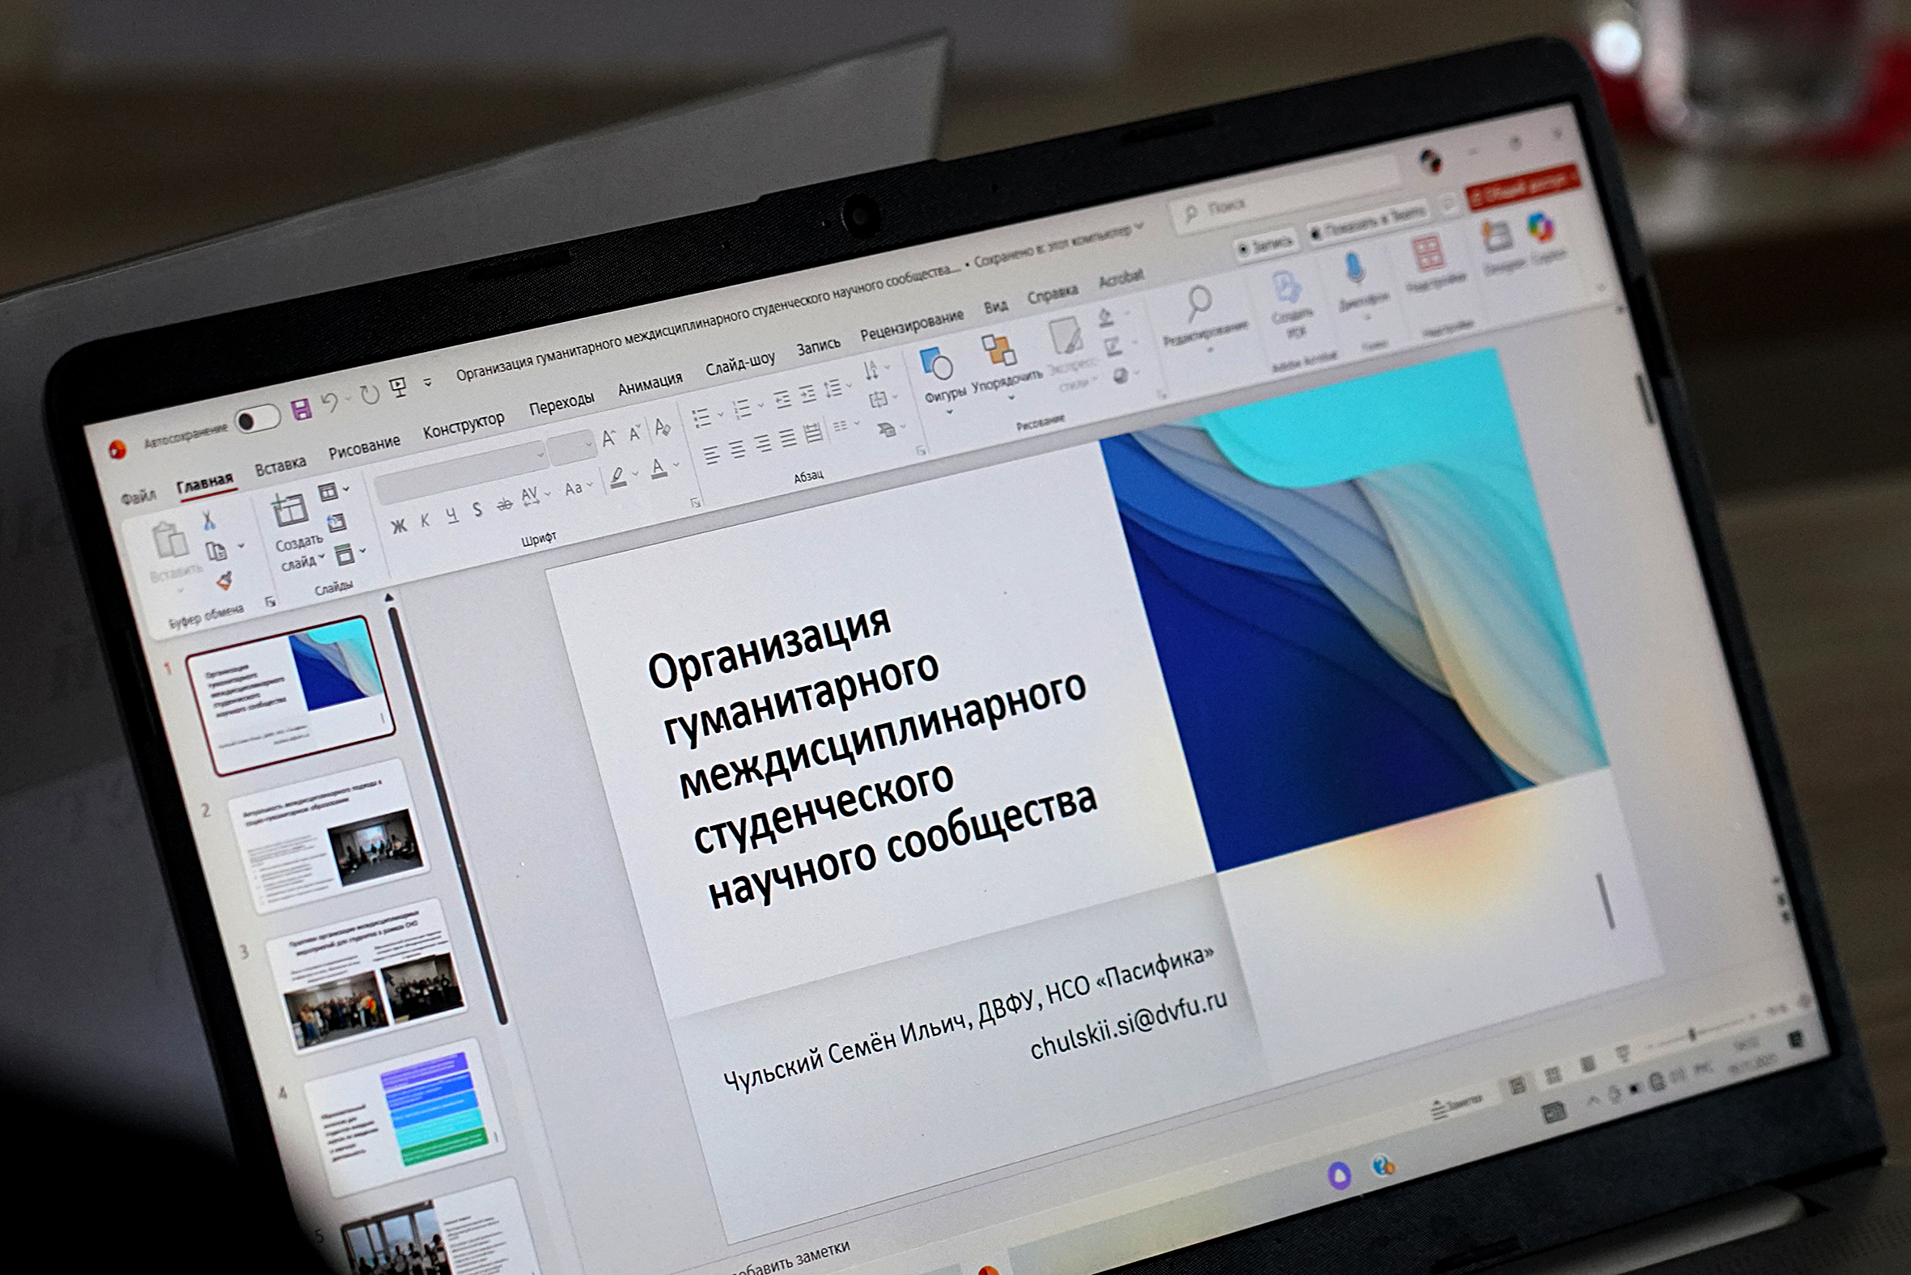Click the red Общий доступ button
The width and height of the screenshot is (1911, 1275).
[x=1522, y=187]
